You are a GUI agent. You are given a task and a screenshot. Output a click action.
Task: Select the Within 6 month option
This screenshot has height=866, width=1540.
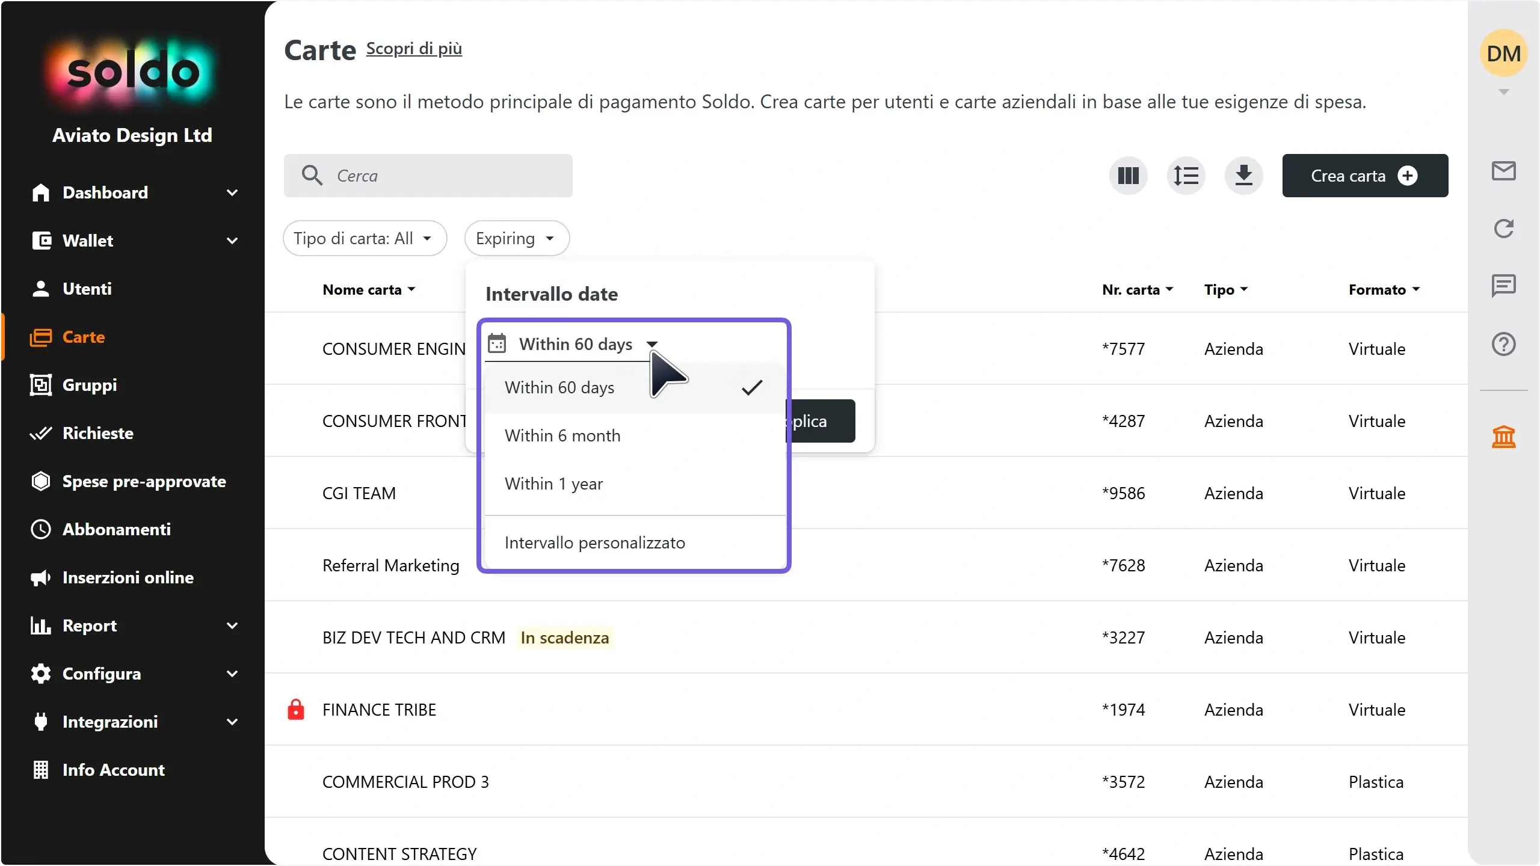[635, 435]
